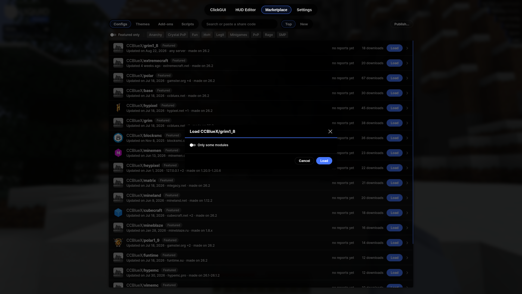Click the cubecraft blue cube icon

tap(118, 213)
